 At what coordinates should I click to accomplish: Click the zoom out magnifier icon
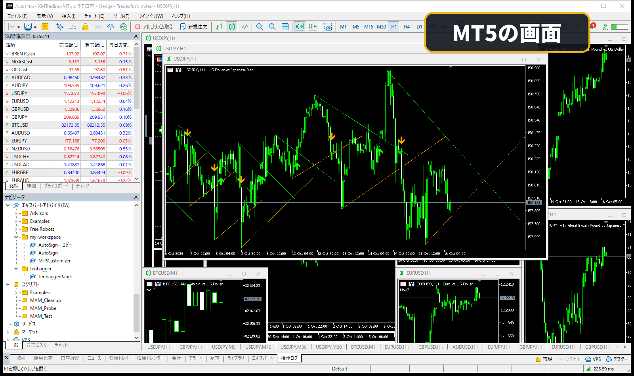click(272, 27)
